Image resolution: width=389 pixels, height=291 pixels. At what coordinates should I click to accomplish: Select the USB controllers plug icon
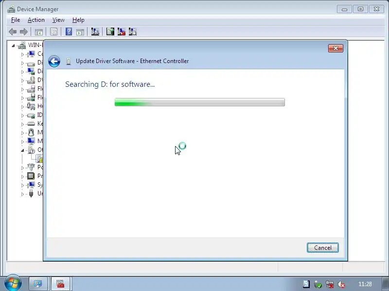pos(31,193)
